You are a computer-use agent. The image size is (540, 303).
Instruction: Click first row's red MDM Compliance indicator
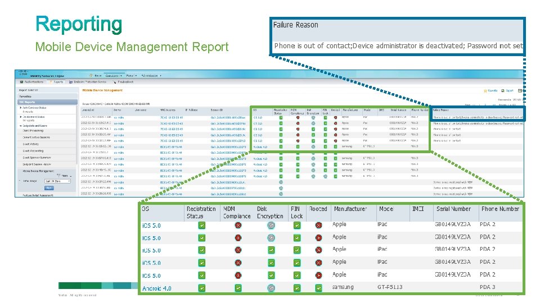(x=238, y=226)
